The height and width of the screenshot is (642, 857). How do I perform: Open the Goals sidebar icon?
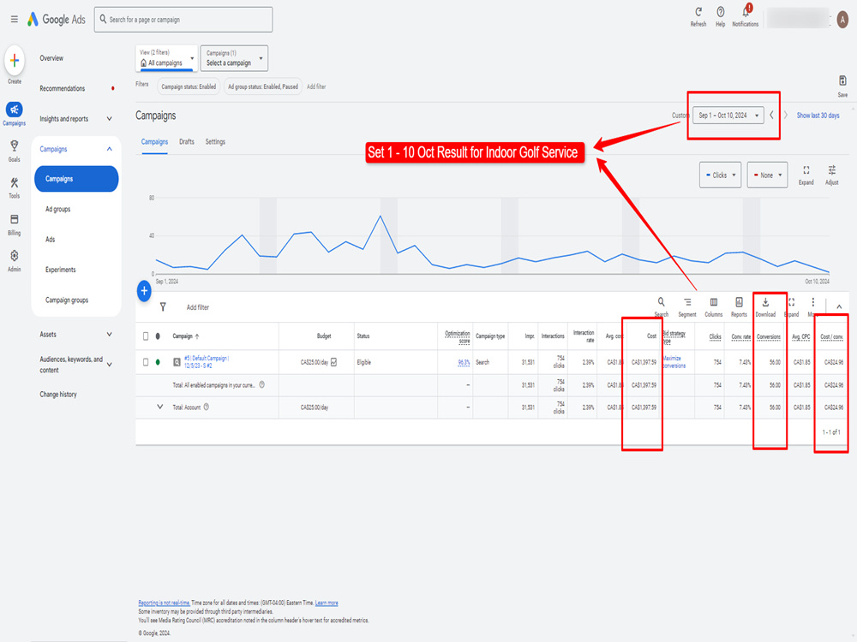(15, 146)
